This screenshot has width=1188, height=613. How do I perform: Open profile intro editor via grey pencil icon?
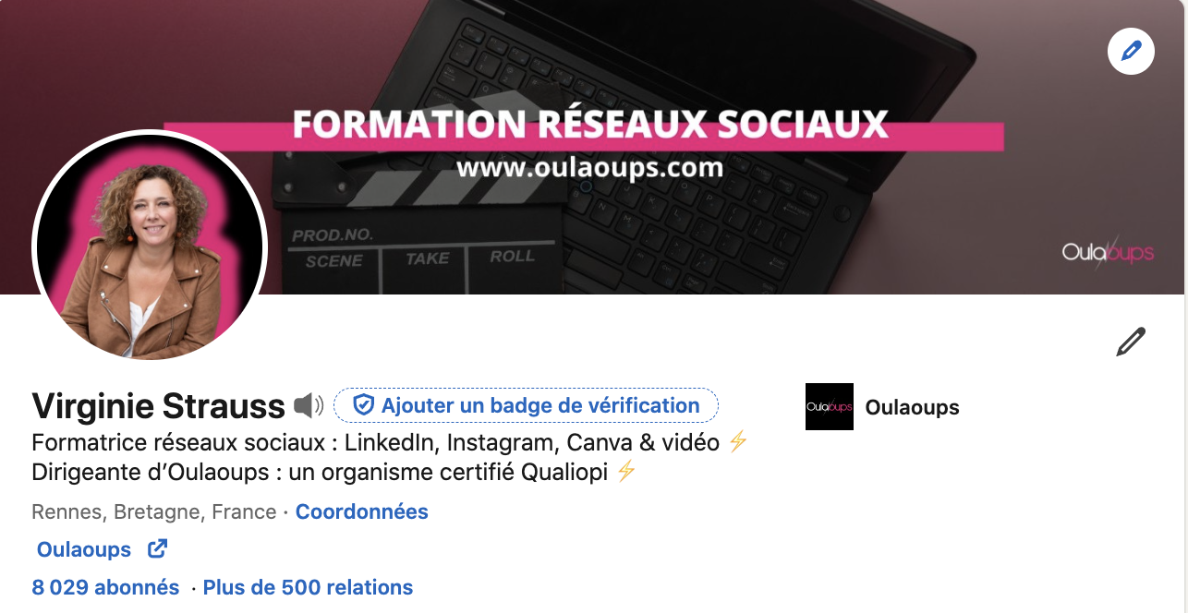[1131, 342]
